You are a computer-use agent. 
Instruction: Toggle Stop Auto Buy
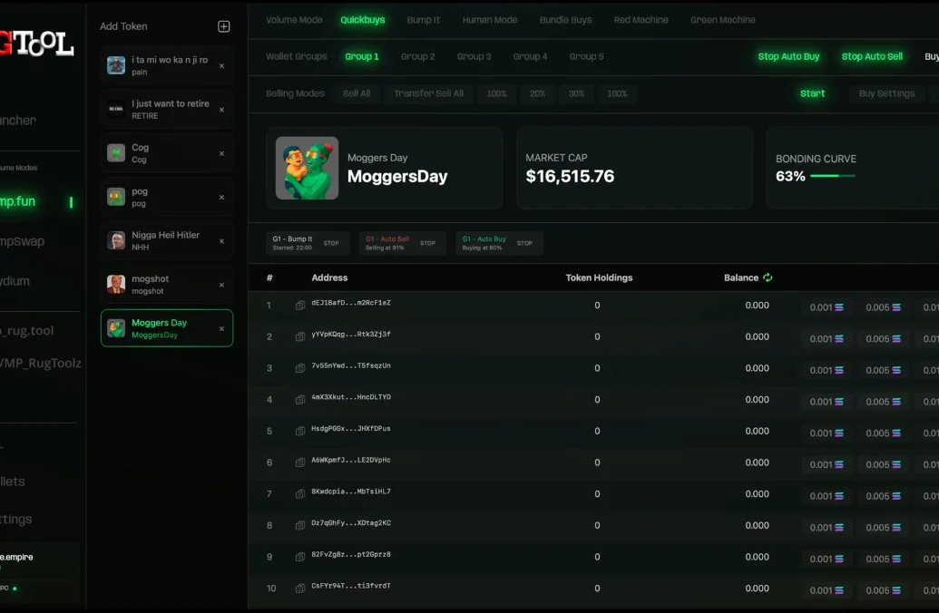click(x=788, y=56)
